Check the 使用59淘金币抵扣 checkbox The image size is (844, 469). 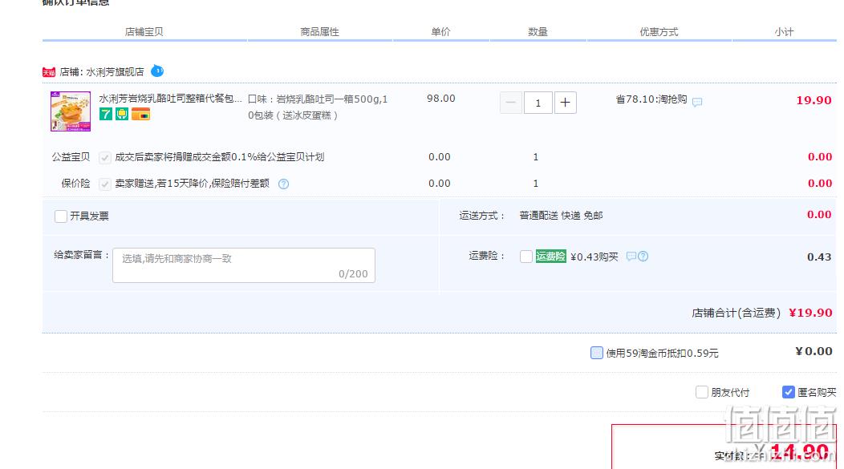point(596,353)
